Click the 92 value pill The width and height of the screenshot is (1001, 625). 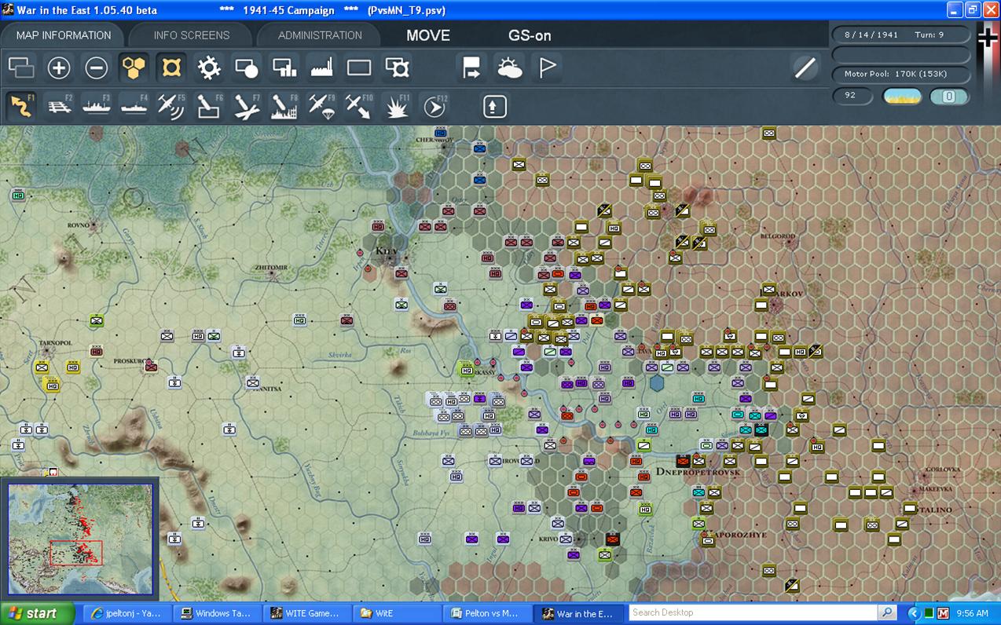point(853,96)
